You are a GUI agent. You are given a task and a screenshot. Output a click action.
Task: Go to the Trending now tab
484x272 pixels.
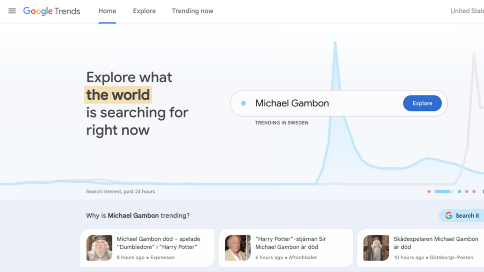coord(193,11)
